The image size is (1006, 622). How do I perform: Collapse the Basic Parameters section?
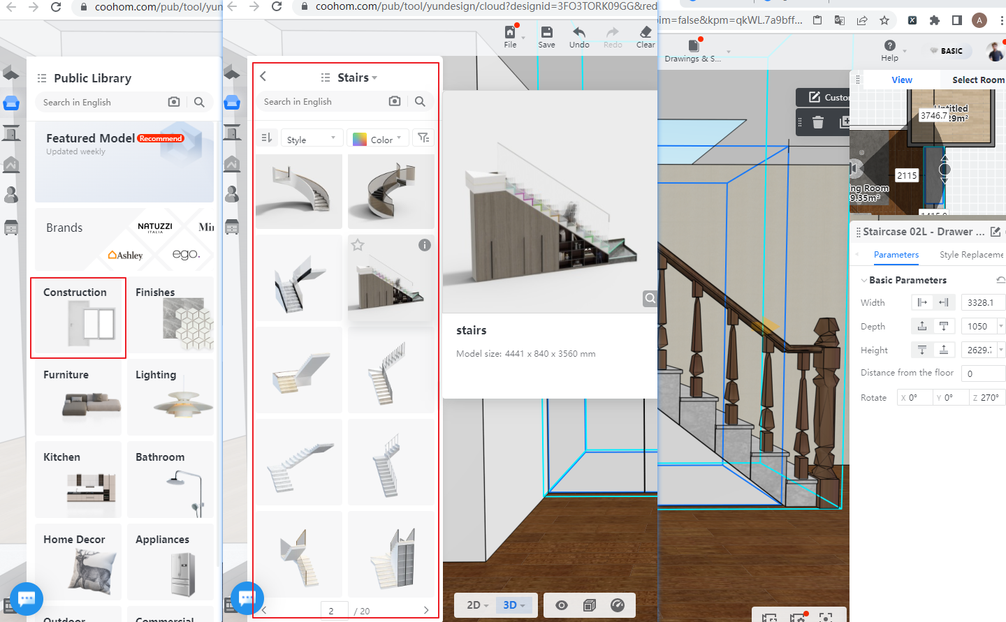tap(864, 281)
